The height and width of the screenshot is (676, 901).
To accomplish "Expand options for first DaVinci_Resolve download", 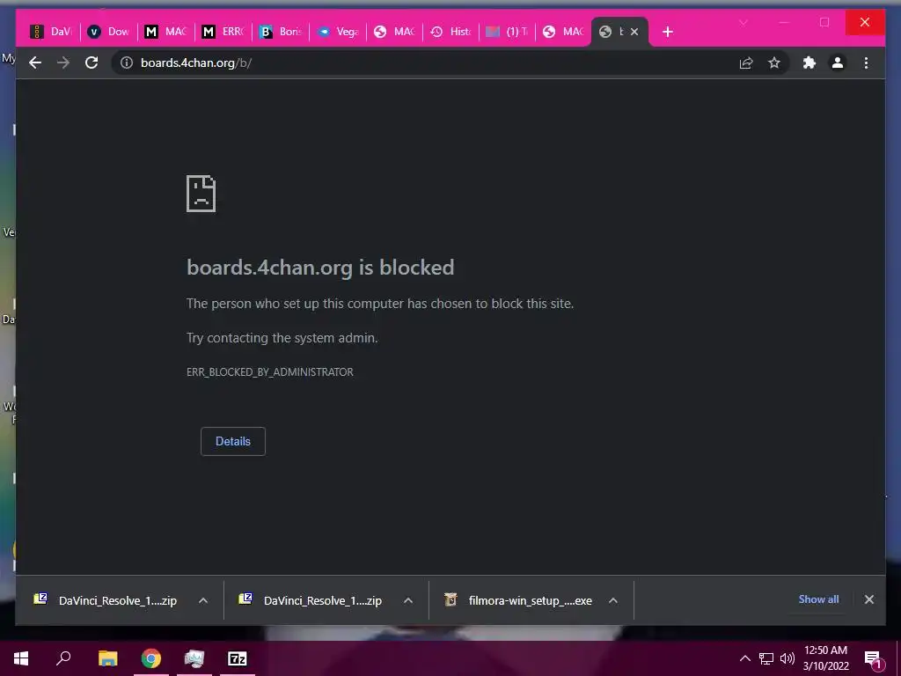I will point(203,600).
